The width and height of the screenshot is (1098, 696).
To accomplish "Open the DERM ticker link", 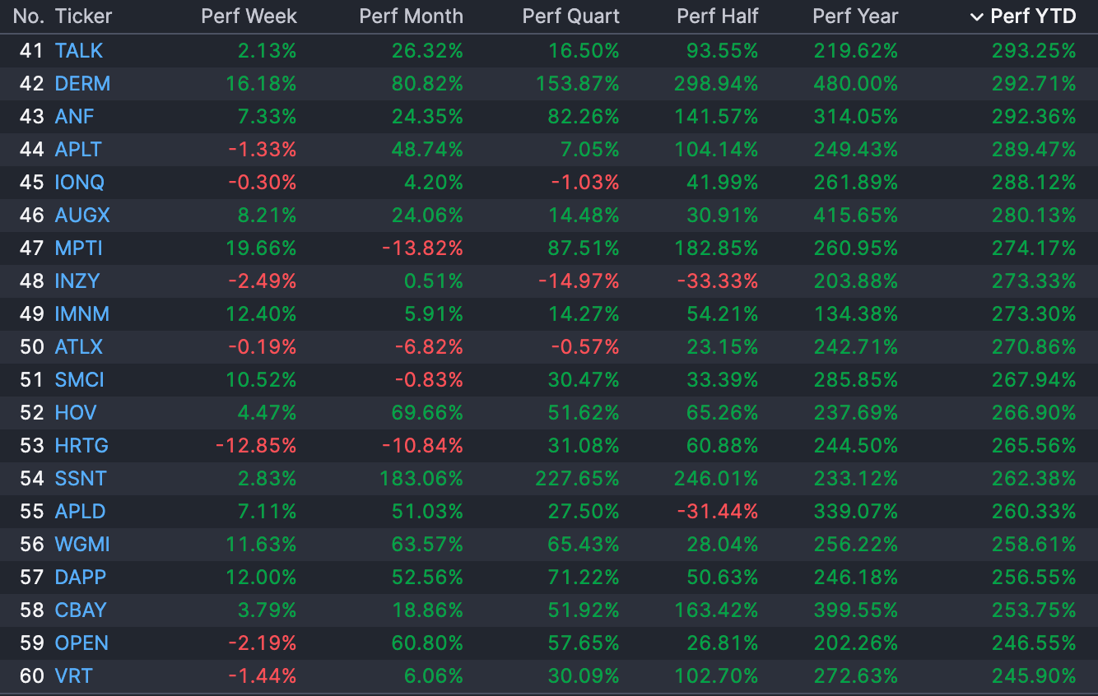I will 82,84.
